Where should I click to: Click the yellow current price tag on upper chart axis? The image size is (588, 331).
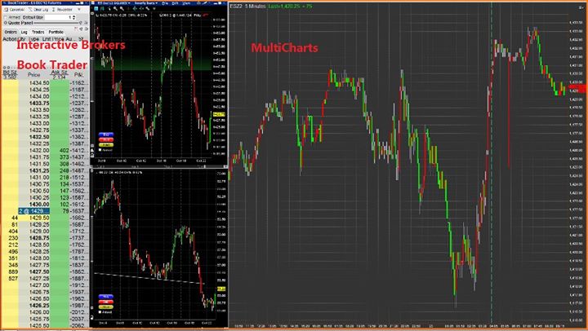pyautogui.click(x=219, y=114)
